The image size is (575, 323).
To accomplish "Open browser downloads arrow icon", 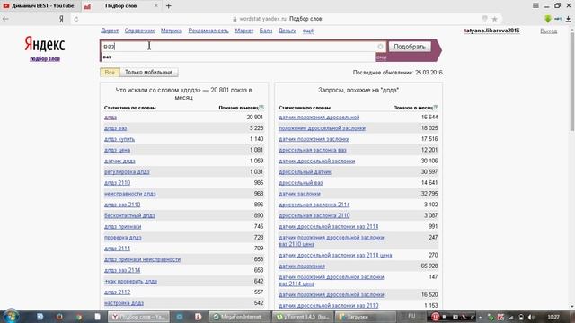I will pyautogui.click(x=568, y=19).
